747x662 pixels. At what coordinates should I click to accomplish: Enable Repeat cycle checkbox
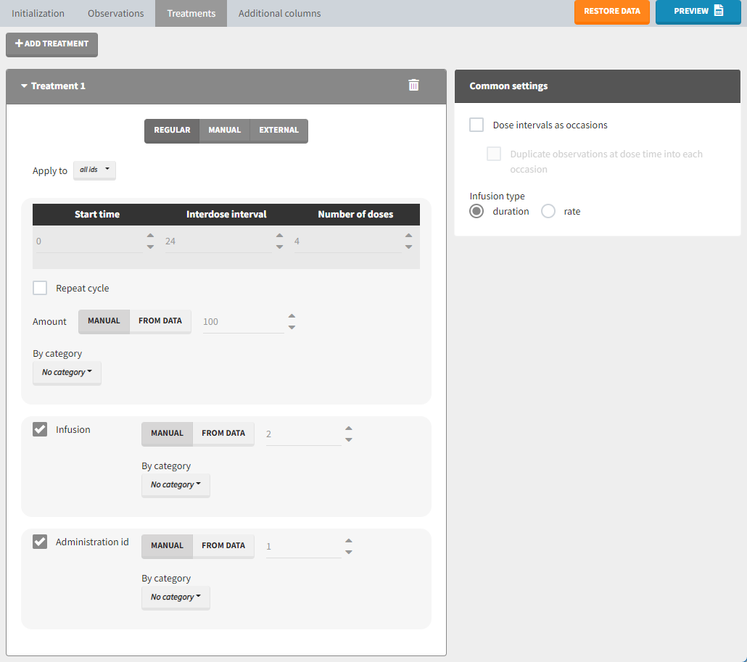tap(40, 288)
